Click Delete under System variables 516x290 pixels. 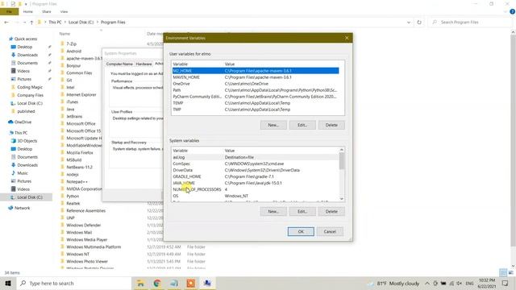pyautogui.click(x=331, y=211)
